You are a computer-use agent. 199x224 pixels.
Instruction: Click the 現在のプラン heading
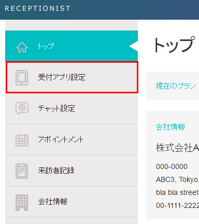coord(176,86)
